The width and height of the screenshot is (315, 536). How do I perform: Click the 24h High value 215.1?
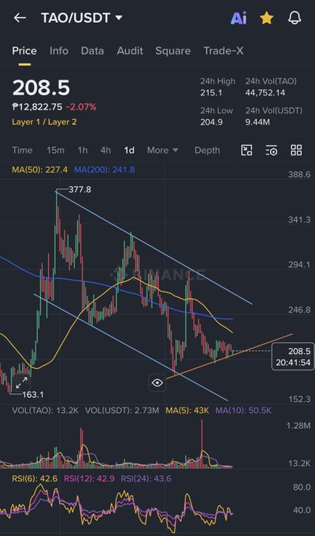tap(211, 93)
